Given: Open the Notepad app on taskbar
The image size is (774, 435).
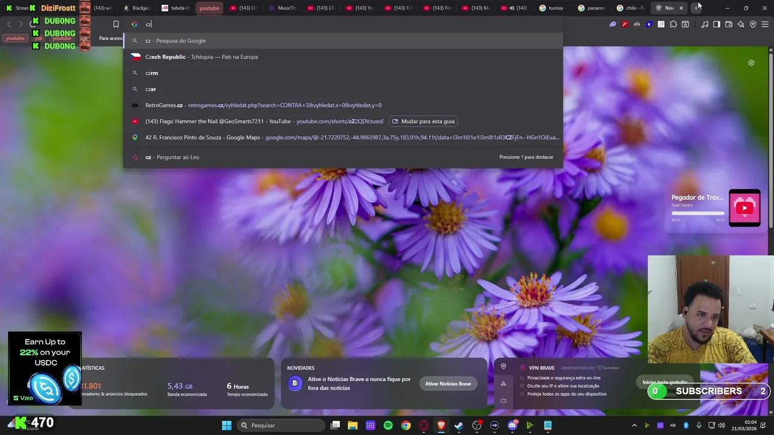Looking at the screenshot, I should [x=547, y=425].
